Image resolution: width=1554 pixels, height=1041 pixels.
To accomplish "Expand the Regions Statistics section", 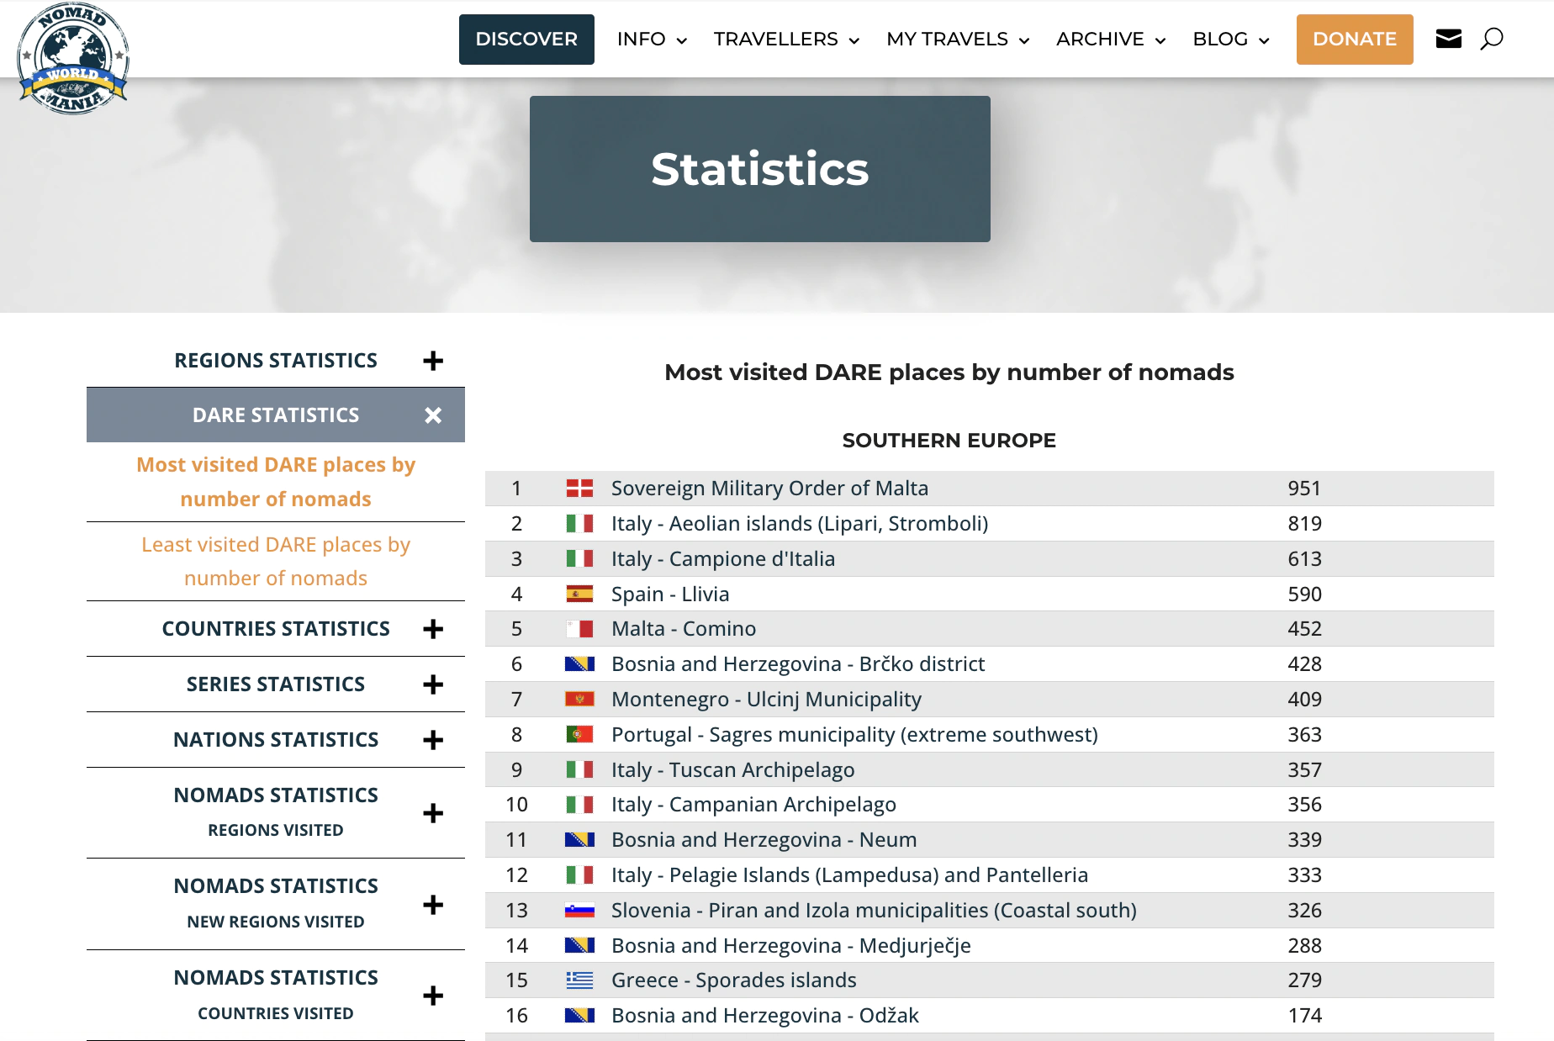I will pos(433,361).
